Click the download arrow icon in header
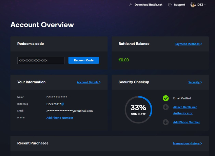The height and width of the screenshot is (156, 215). click(131, 5)
